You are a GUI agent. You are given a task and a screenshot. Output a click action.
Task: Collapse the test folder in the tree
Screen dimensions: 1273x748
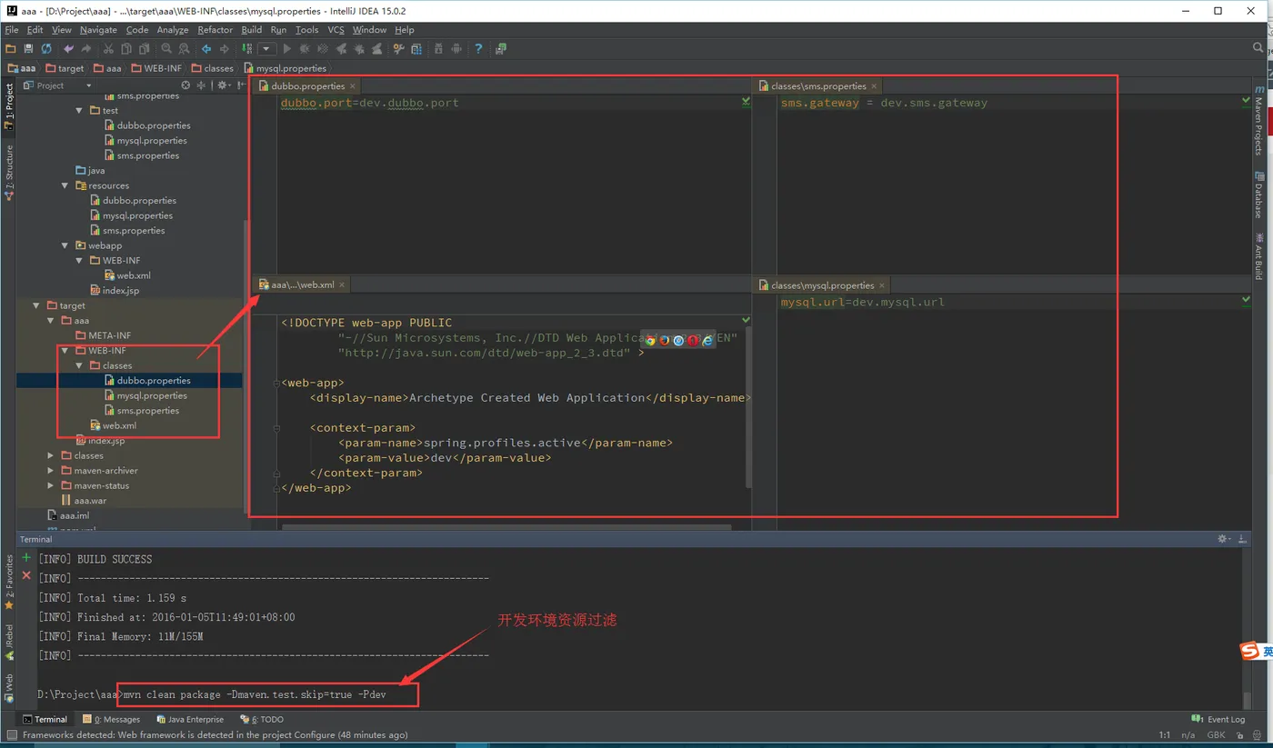pos(80,110)
